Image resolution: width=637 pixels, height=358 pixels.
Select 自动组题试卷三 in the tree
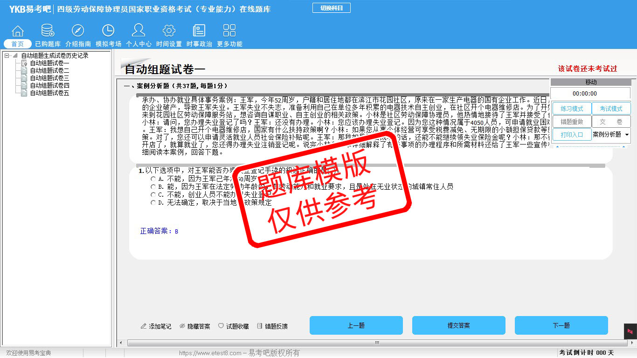point(49,78)
